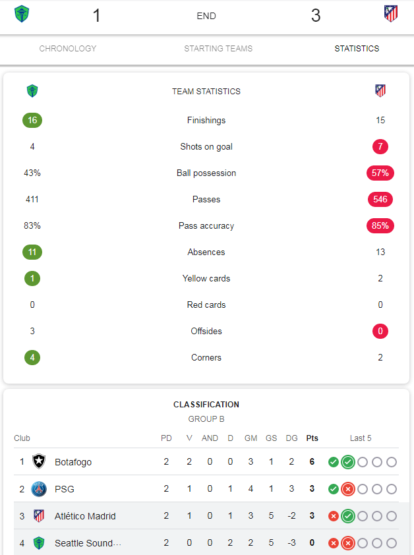Click Atlético Madrid badge in Group B table
The width and height of the screenshot is (414, 555).
click(x=39, y=515)
